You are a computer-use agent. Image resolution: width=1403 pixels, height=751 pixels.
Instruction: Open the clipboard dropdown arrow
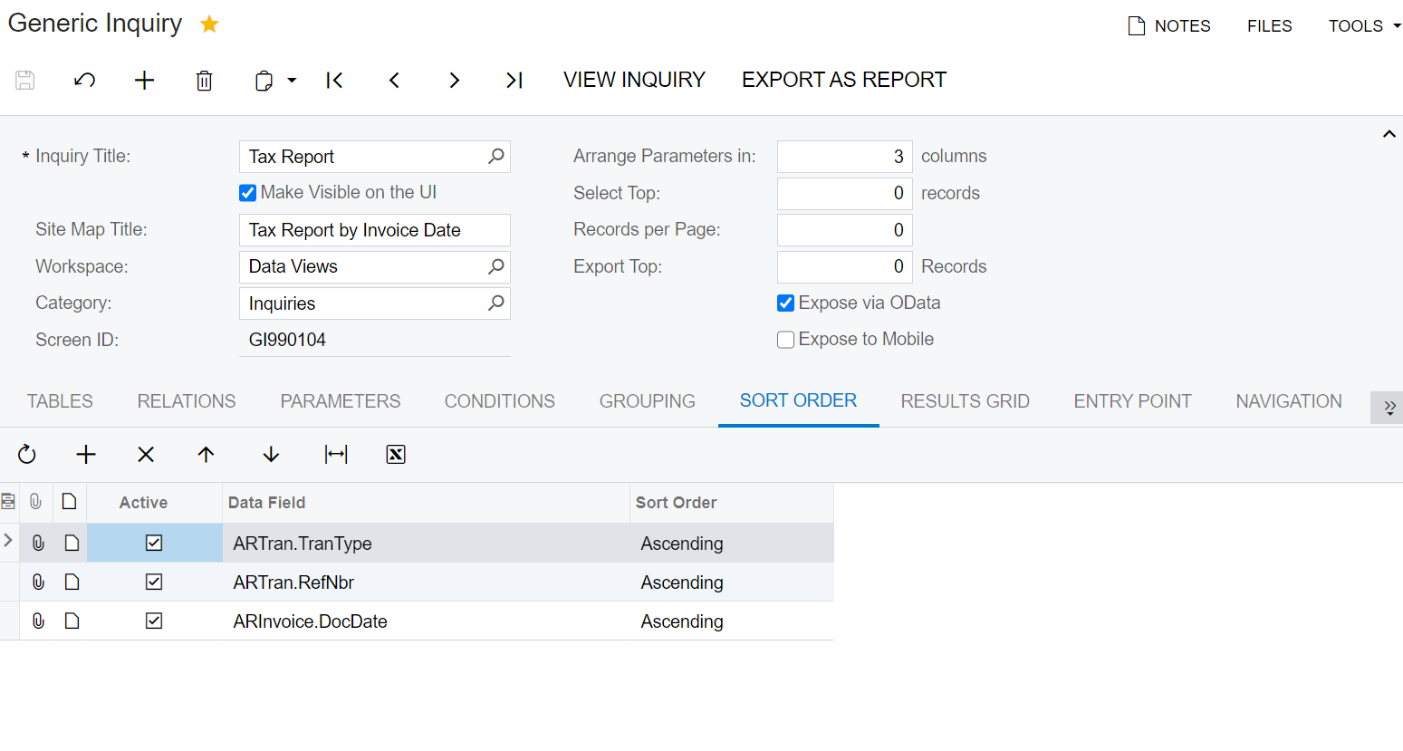click(x=292, y=81)
